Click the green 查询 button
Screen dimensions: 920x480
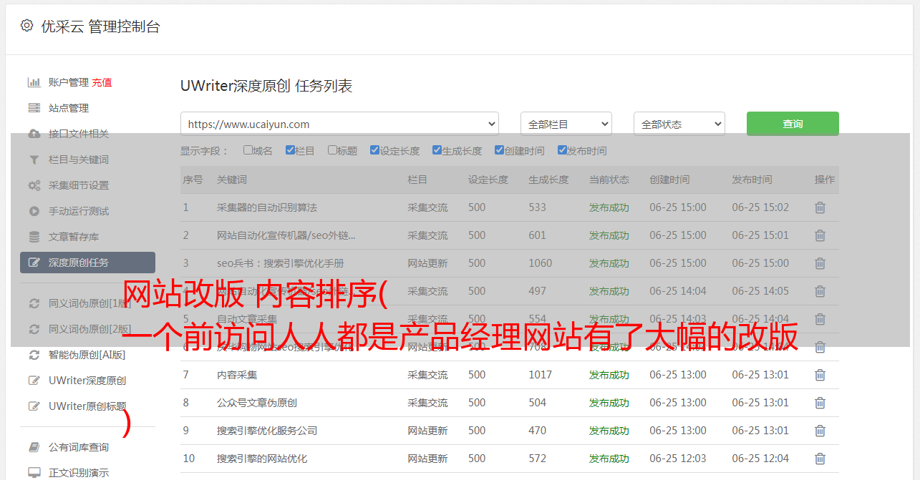(792, 124)
